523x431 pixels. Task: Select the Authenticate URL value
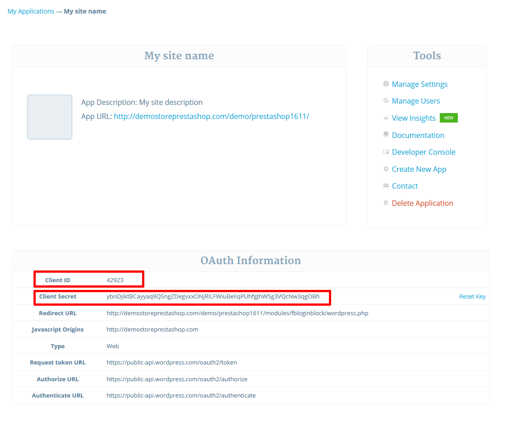point(181,395)
